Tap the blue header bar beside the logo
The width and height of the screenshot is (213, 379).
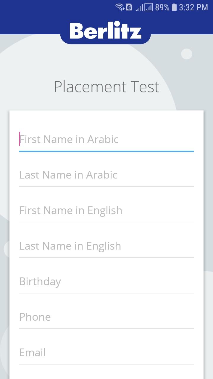[30, 24]
